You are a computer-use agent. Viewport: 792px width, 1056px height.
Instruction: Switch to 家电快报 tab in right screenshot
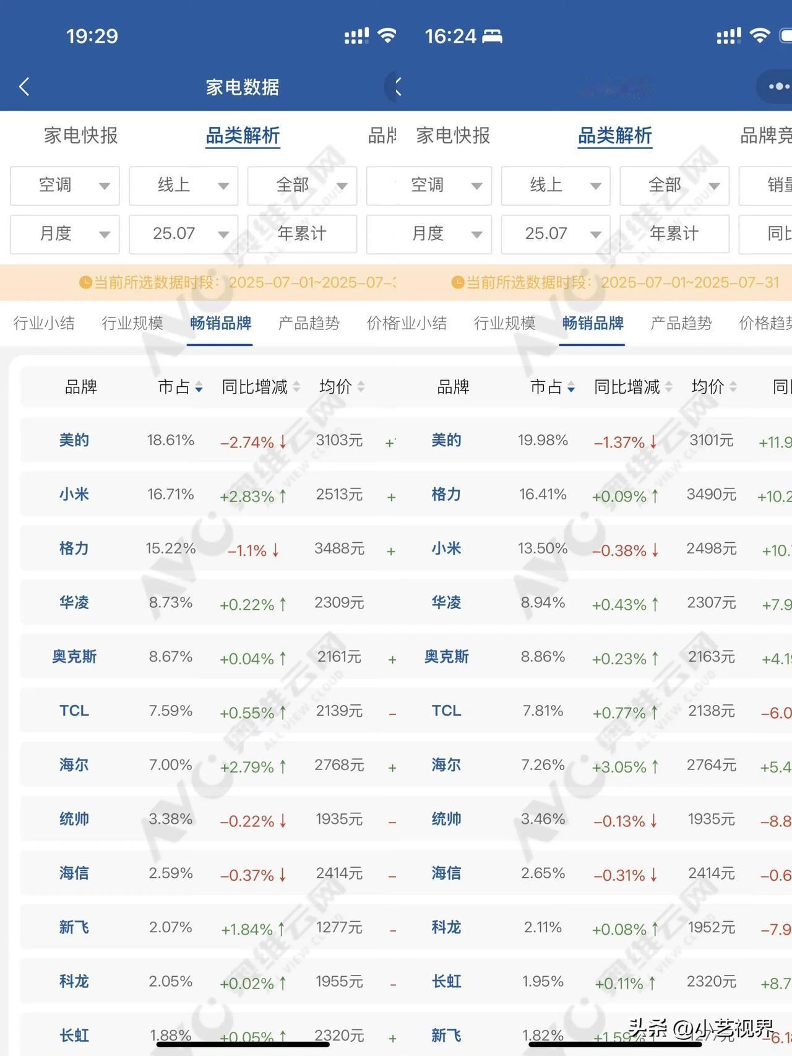click(x=454, y=136)
